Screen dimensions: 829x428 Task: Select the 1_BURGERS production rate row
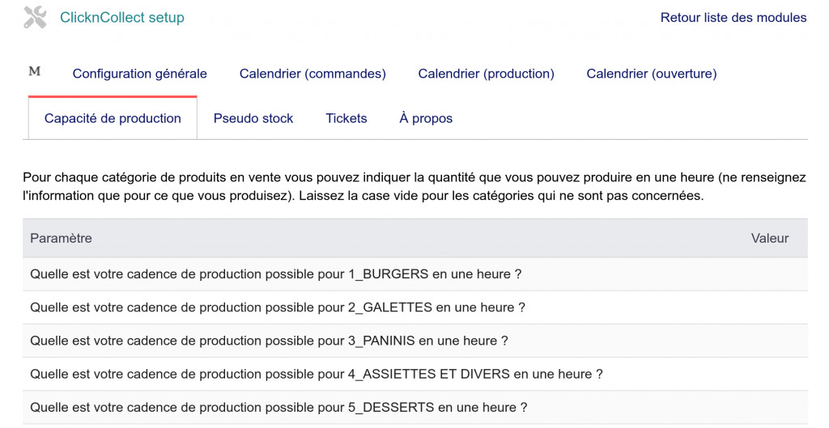point(415,274)
